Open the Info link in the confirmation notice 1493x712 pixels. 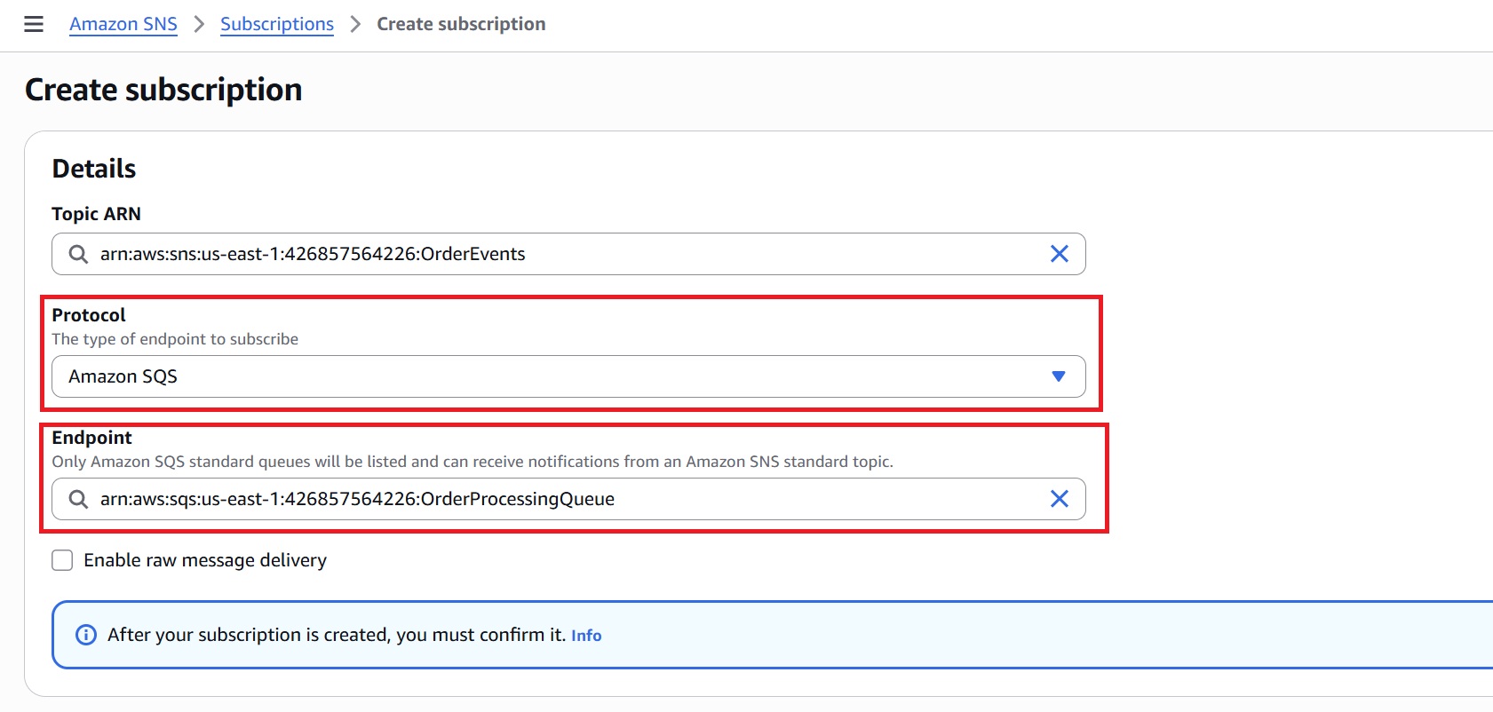pyautogui.click(x=586, y=636)
